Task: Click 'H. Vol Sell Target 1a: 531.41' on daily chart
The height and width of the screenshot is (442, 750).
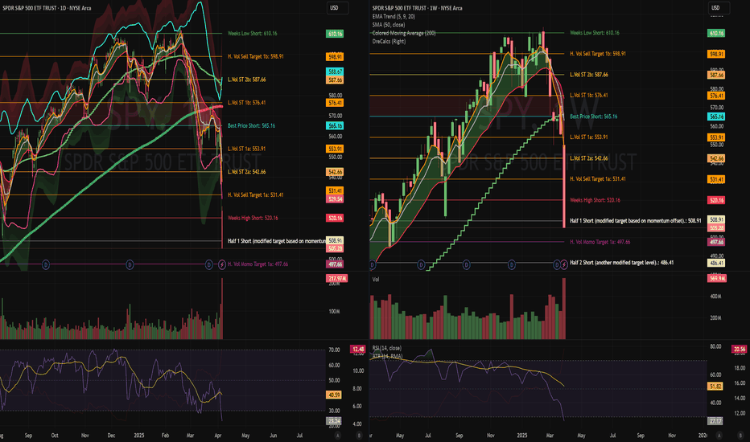Action: pyautogui.click(x=255, y=194)
